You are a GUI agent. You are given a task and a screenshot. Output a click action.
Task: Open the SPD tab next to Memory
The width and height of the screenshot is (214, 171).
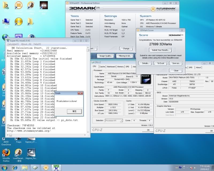pyautogui.click(x=127, y=67)
